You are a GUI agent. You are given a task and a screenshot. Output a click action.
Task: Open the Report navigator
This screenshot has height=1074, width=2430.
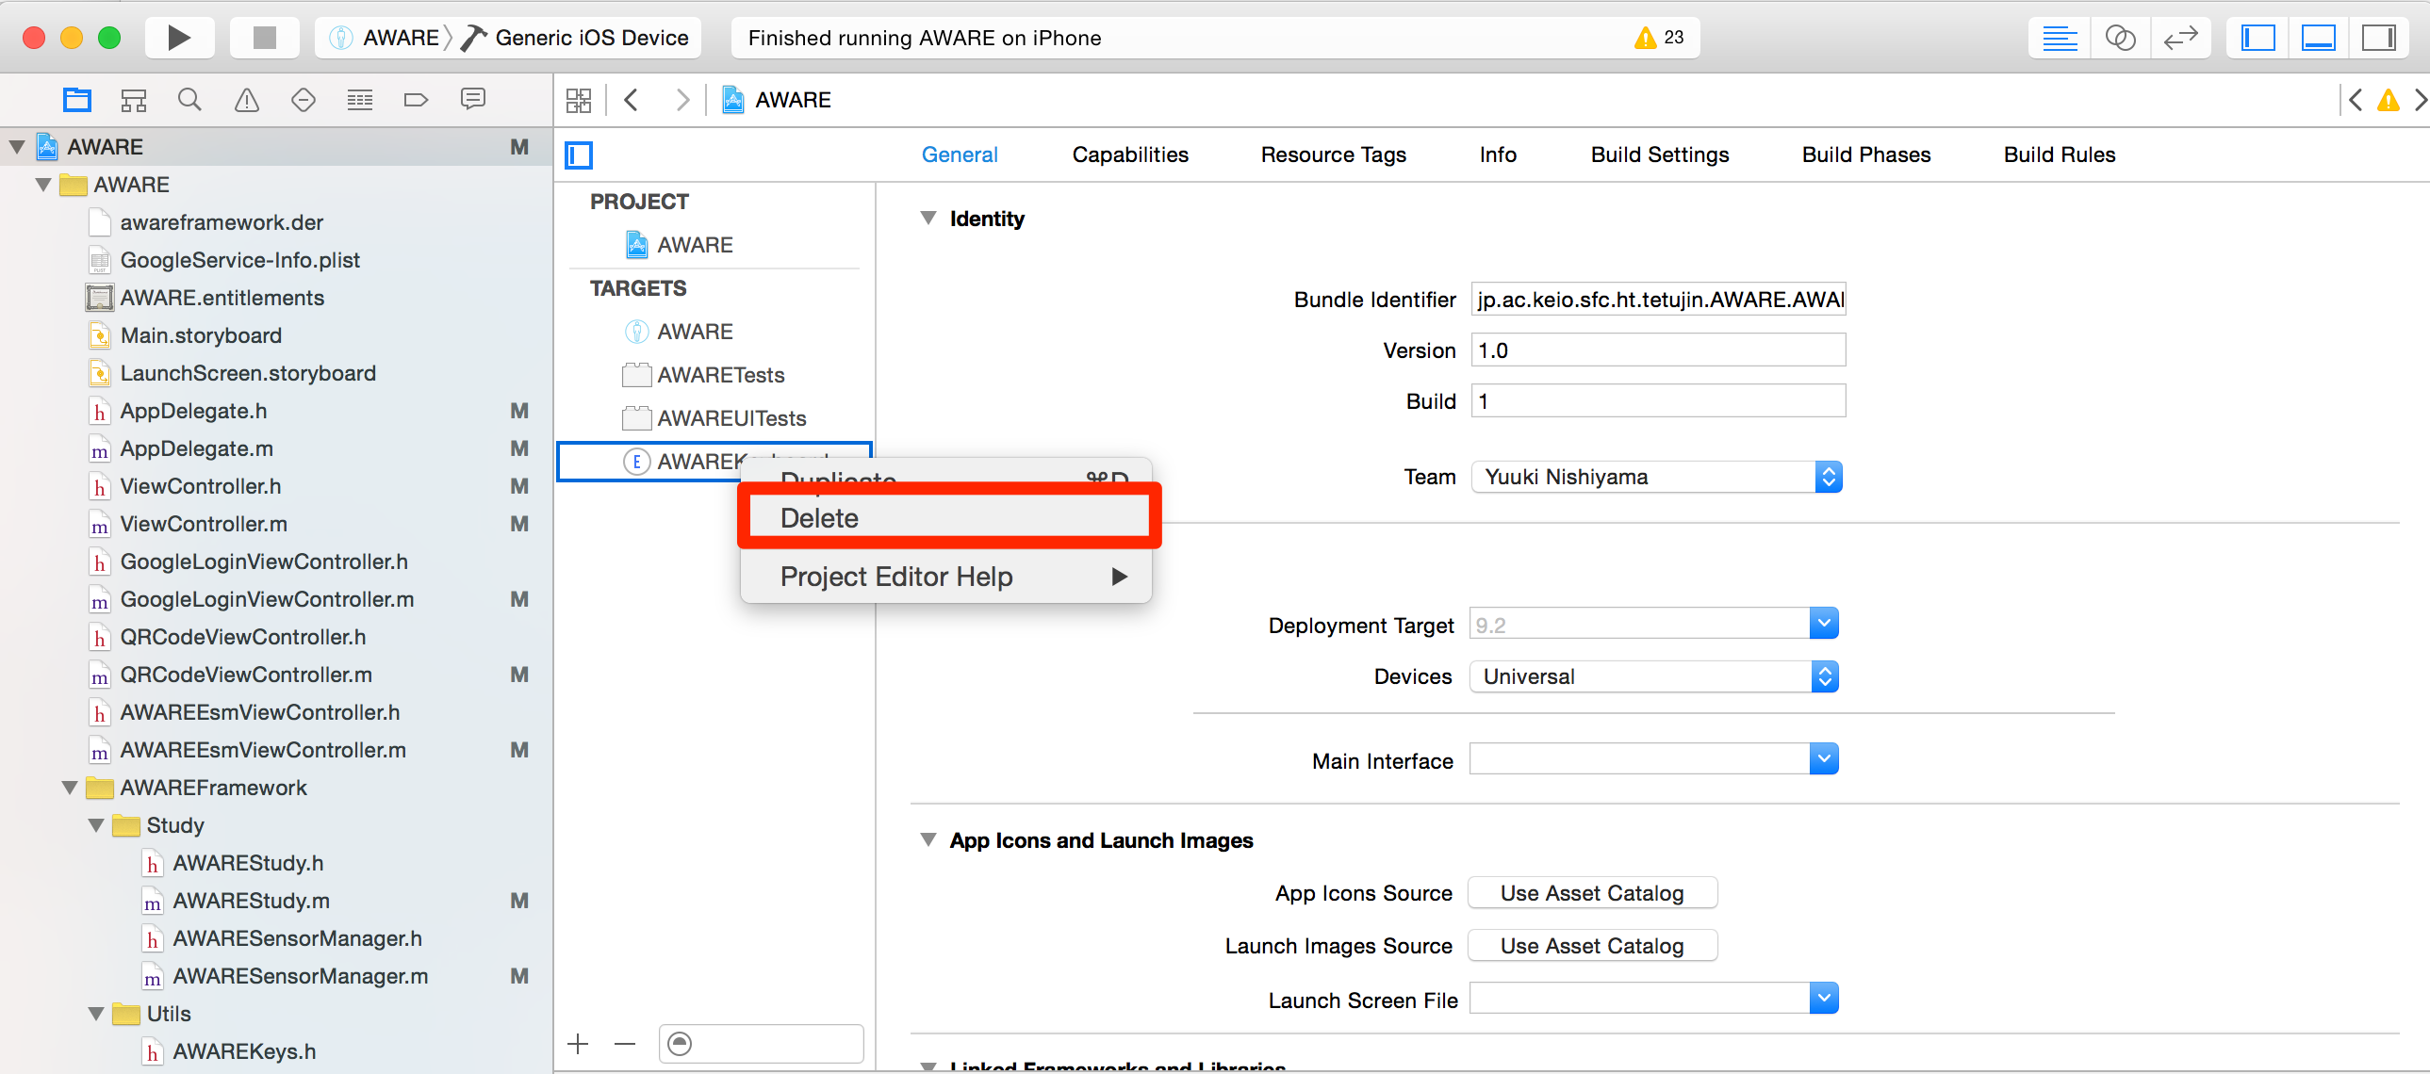(472, 100)
